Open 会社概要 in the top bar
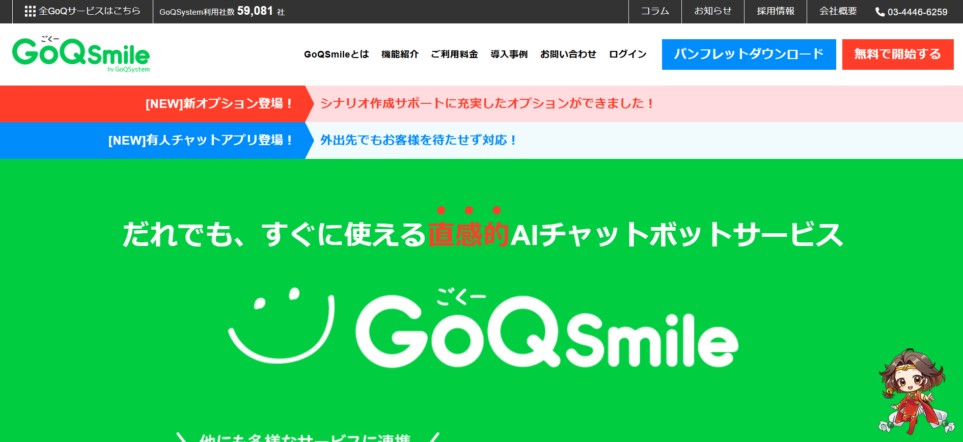The image size is (963, 442). click(838, 11)
